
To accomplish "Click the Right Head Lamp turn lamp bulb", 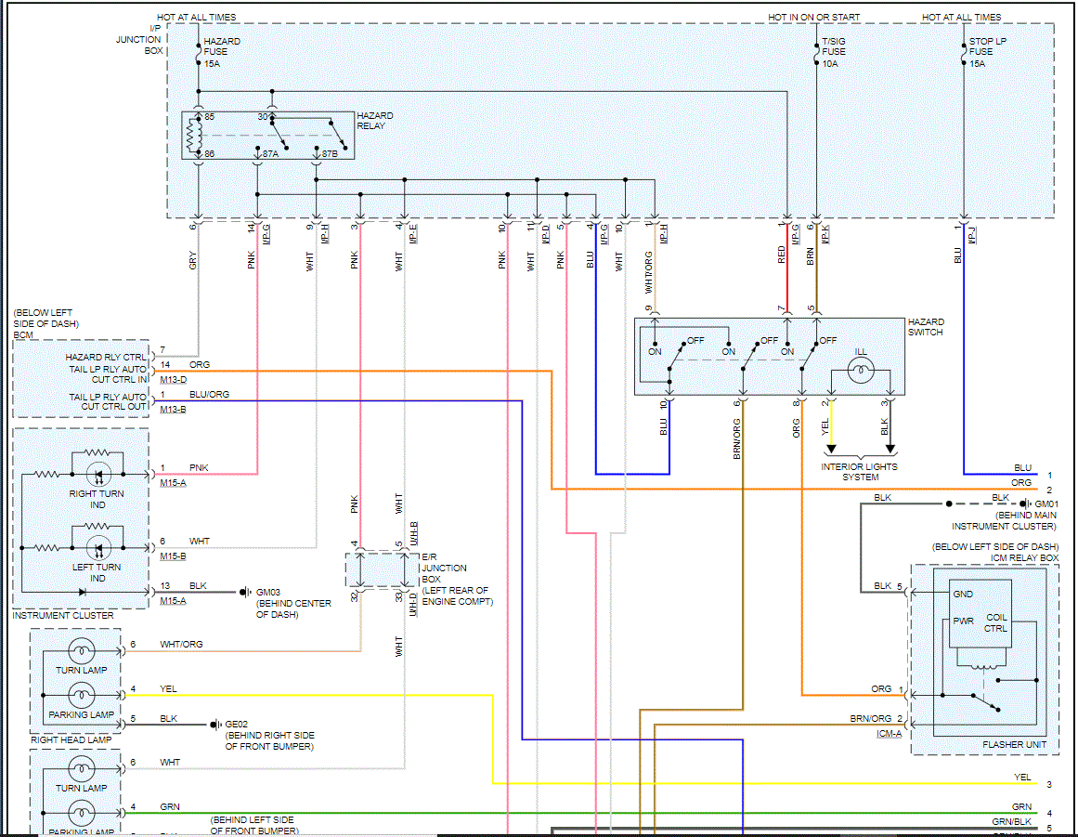I will (x=82, y=650).
